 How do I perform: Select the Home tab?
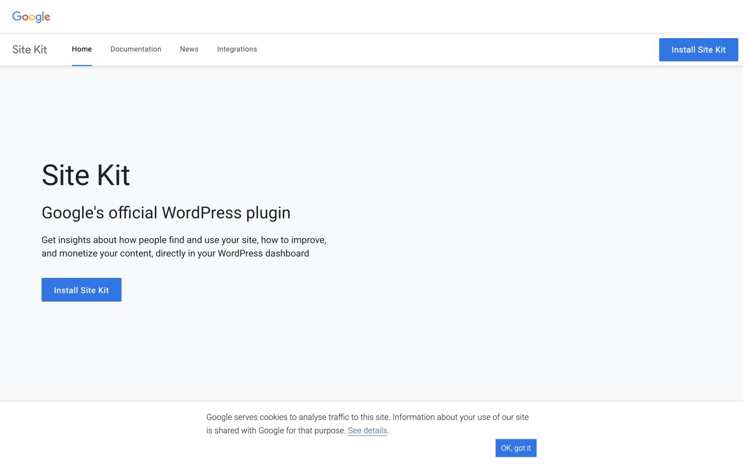[x=82, y=49]
